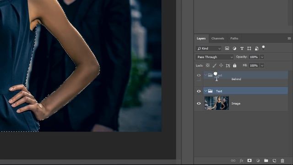Image resolution: width=293 pixels, height=165 pixels.
Task: Collapse the Text group chevron
Action: coord(206,91)
